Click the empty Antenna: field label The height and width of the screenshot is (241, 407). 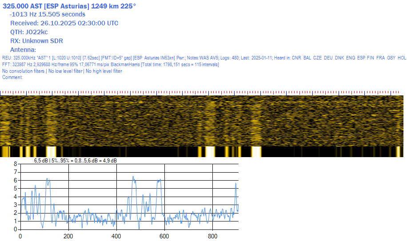23,50
